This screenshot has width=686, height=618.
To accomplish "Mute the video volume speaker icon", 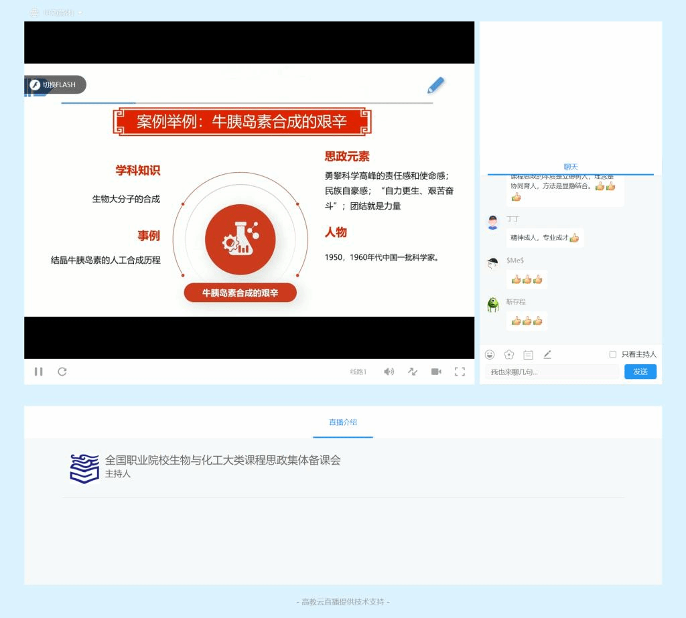I will click(389, 372).
